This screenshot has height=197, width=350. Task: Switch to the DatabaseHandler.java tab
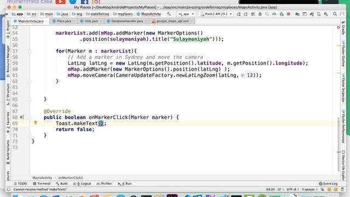tap(127, 21)
